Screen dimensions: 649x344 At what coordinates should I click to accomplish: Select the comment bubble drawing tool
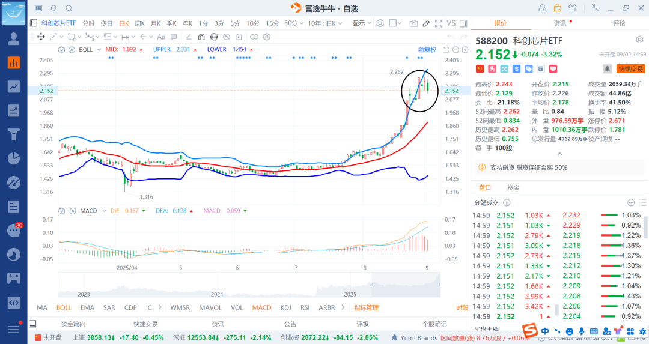pos(174,37)
